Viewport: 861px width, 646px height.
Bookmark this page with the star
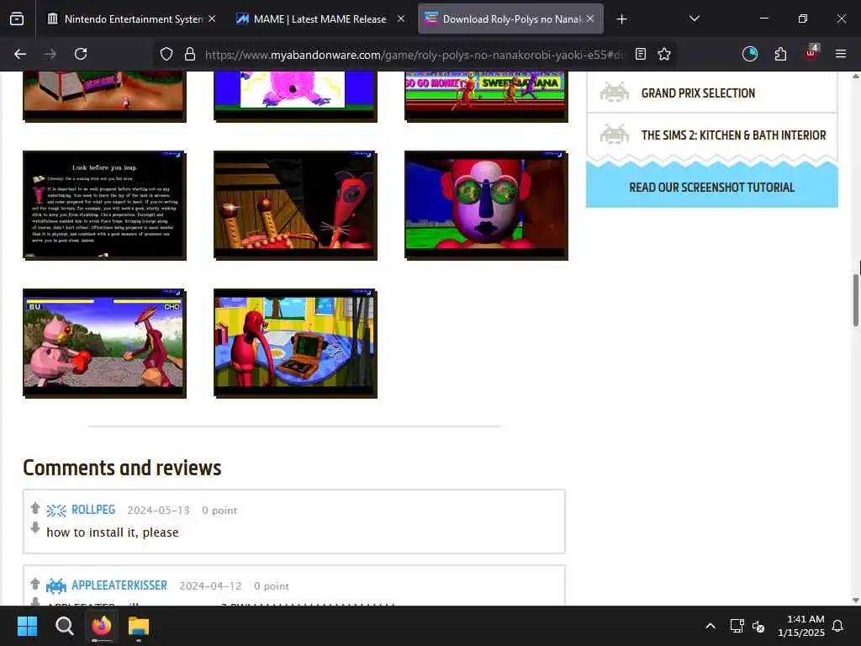tap(664, 54)
